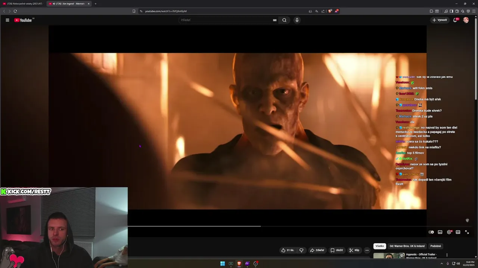Open Brave Shields lion icon
The image size is (478, 268).
pos(330,11)
